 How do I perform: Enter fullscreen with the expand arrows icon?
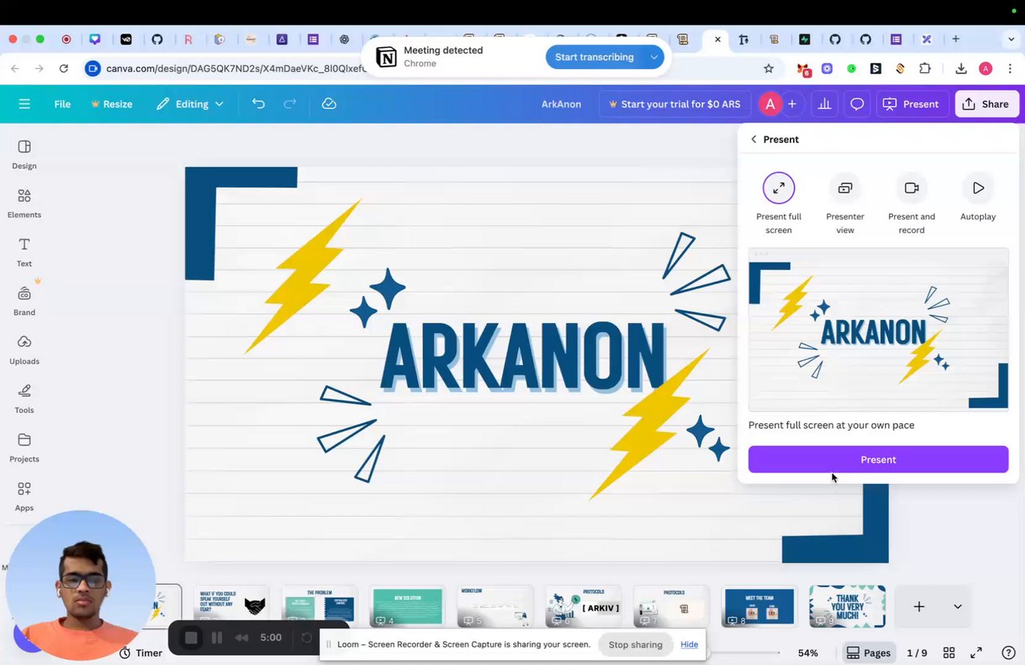(x=976, y=653)
